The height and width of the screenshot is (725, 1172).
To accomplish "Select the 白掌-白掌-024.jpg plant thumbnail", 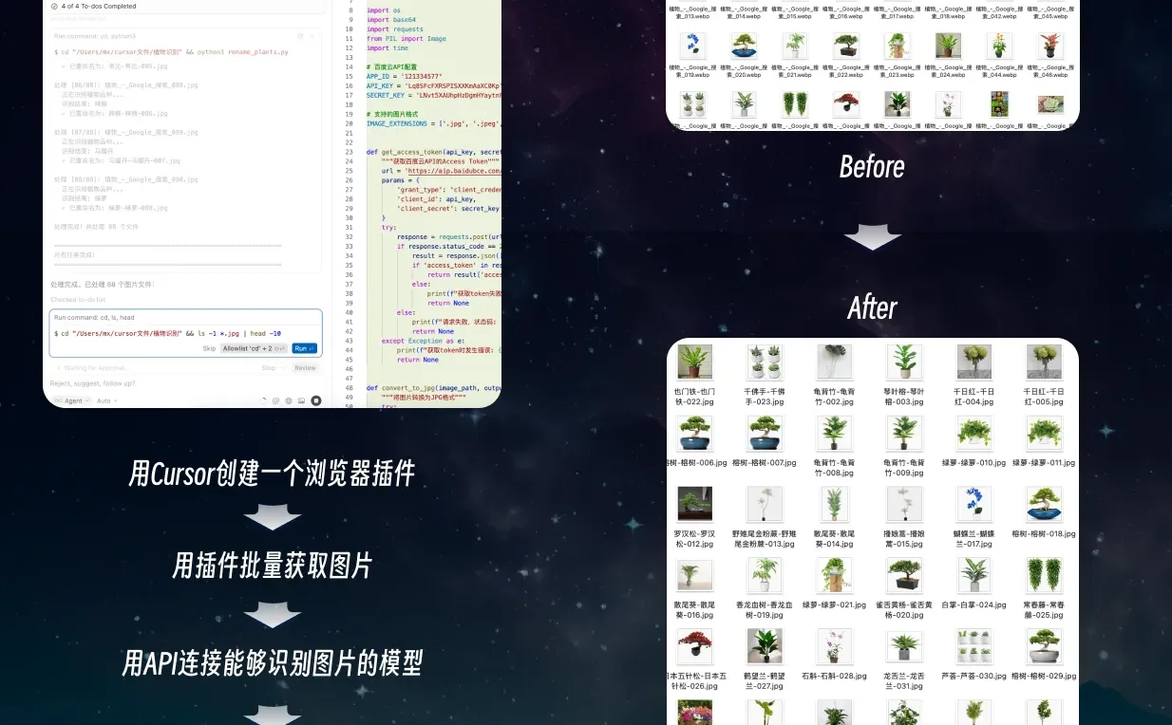I will click(974, 574).
